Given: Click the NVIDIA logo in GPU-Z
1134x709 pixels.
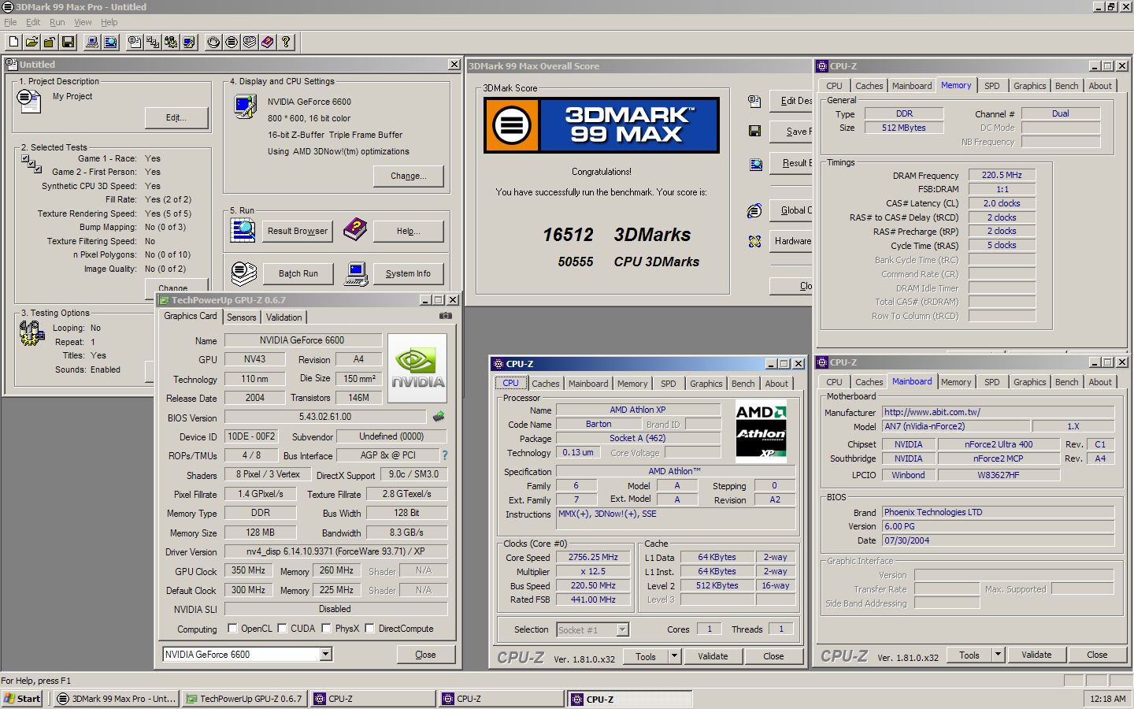Looking at the screenshot, I should click(417, 368).
